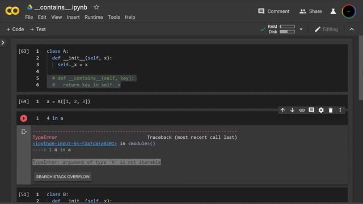This screenshot has height=204, width=363.
Task: Click SEARCH STACK OVERFLOW button
Action: pyautogui.click(x=63, y=177)
